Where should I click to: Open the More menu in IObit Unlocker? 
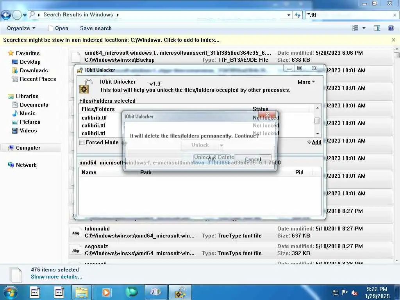pos(306,82)
